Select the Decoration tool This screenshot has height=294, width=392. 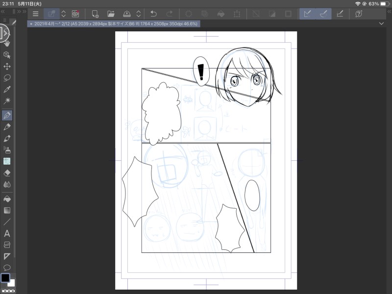7,161
